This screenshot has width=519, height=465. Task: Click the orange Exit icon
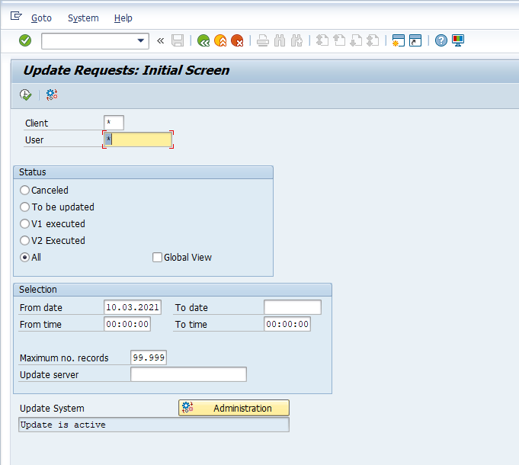pos(220,40)
